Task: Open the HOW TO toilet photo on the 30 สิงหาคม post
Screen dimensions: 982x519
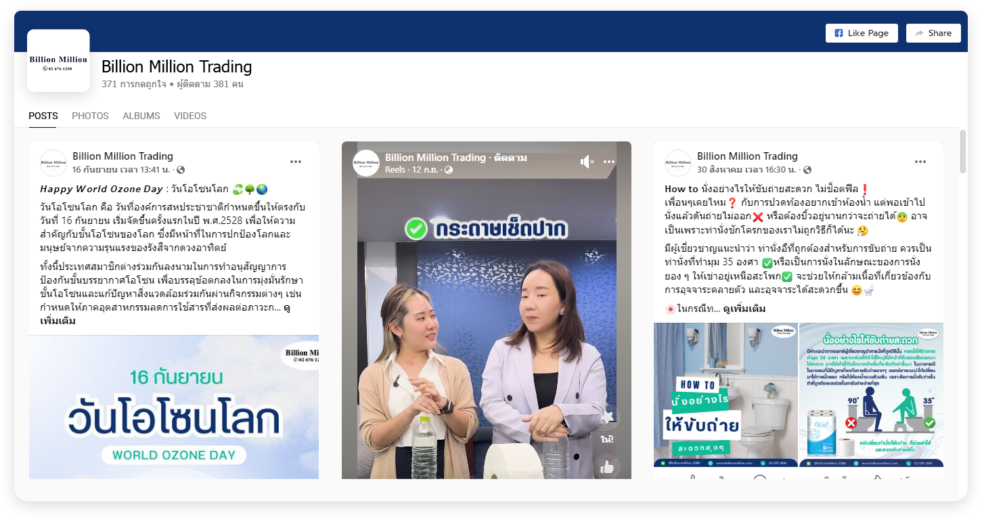Action: [x=726, y=395]
